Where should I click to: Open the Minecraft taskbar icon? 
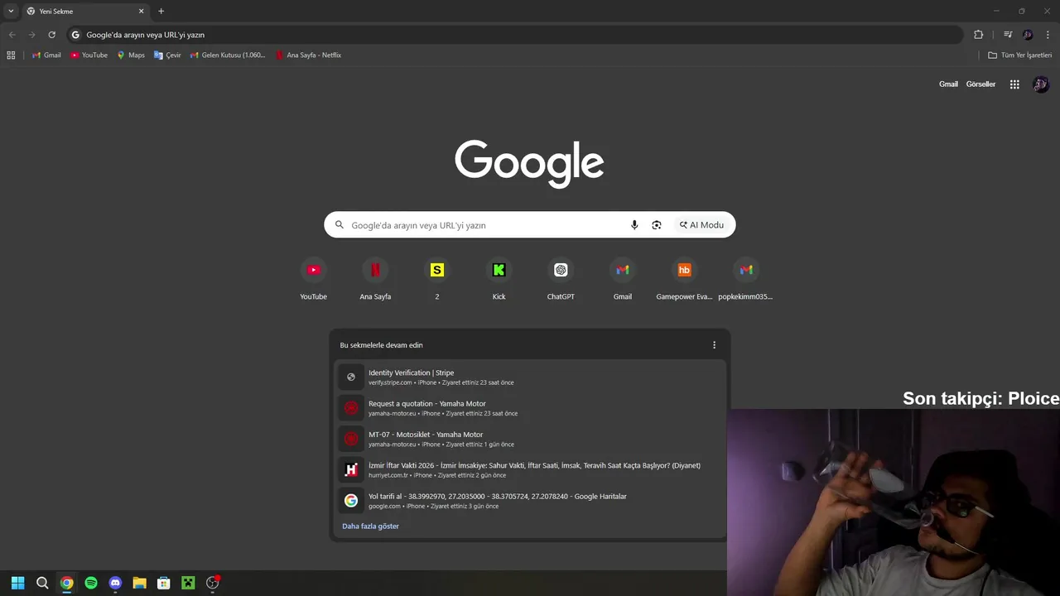tap(188, 583)
